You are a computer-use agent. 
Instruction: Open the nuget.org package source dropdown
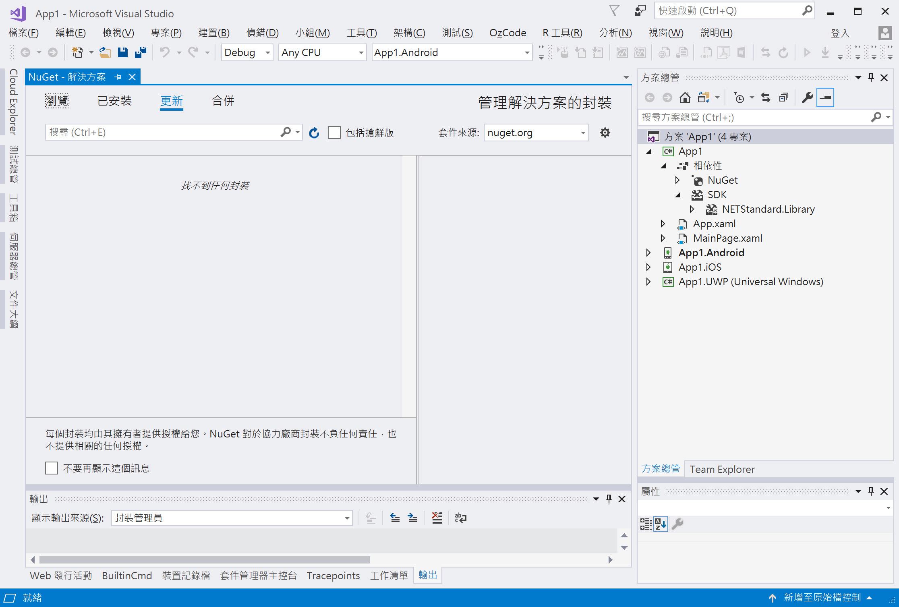[536, 133]
